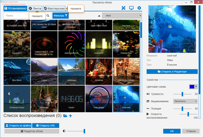
Task: Switch to the Мастерская tab
Action: 54,8
